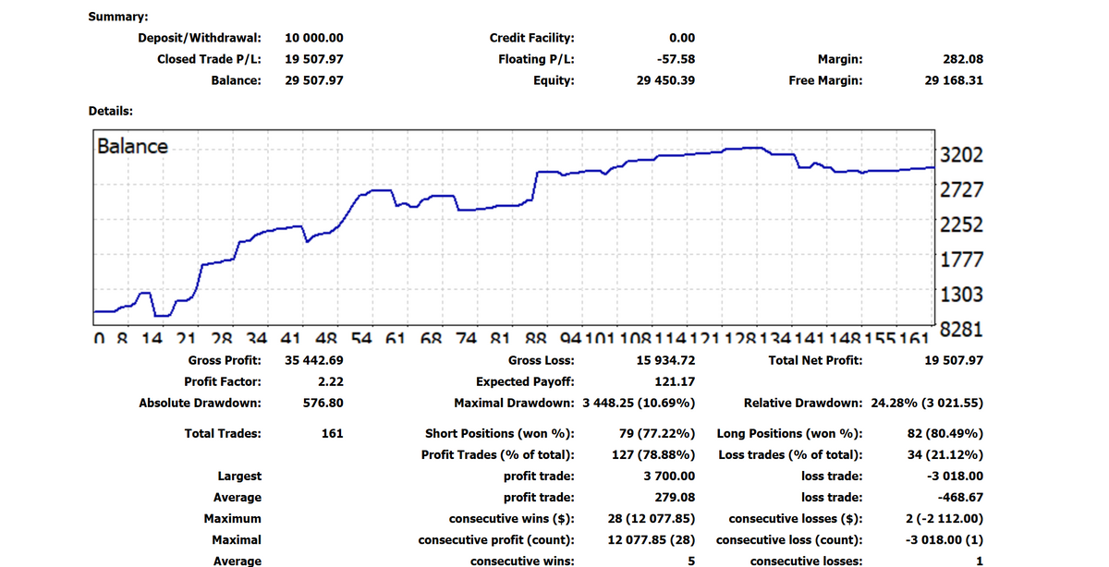This screenshot has width=1109, height=567.
Task: Click the Profit Factor value 2.22
Action: tap(330, 381)
